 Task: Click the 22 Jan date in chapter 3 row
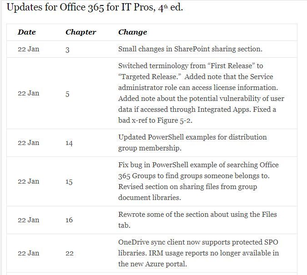[28, 49]
